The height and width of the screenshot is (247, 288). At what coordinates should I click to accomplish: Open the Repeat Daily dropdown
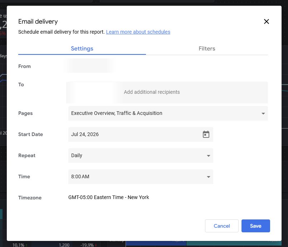(141, 155)
